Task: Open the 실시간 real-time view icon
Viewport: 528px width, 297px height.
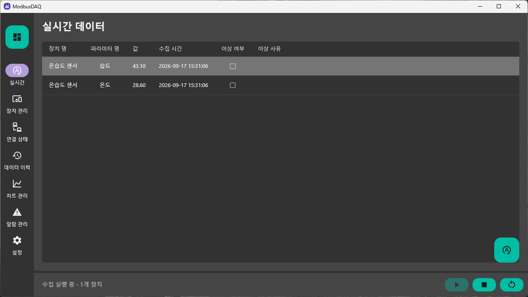Action: point(17,70)
